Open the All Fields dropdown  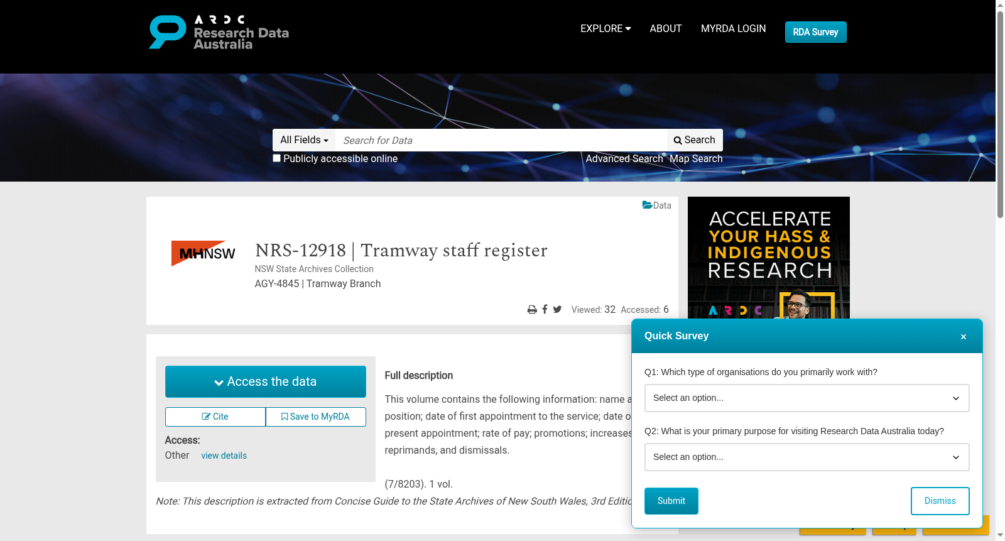click(304, 140)
